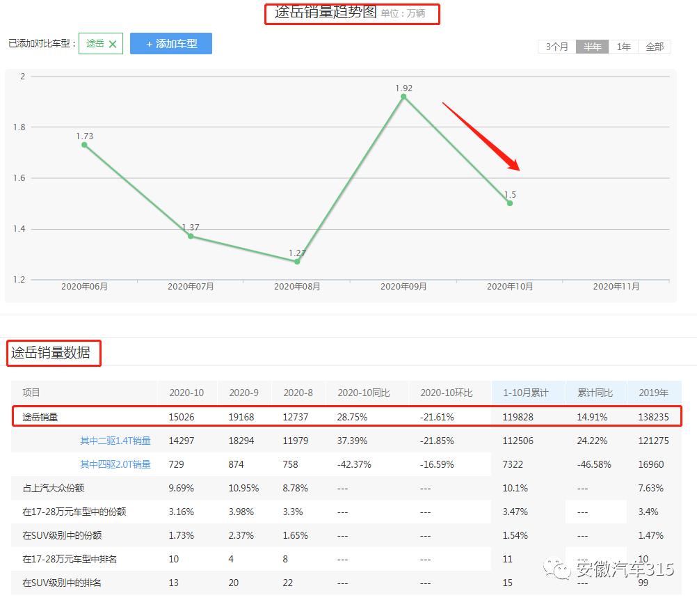Screen dimensions: 697x600
Task: Click the 2020-10同比 column header
Action: pos(362,393)
